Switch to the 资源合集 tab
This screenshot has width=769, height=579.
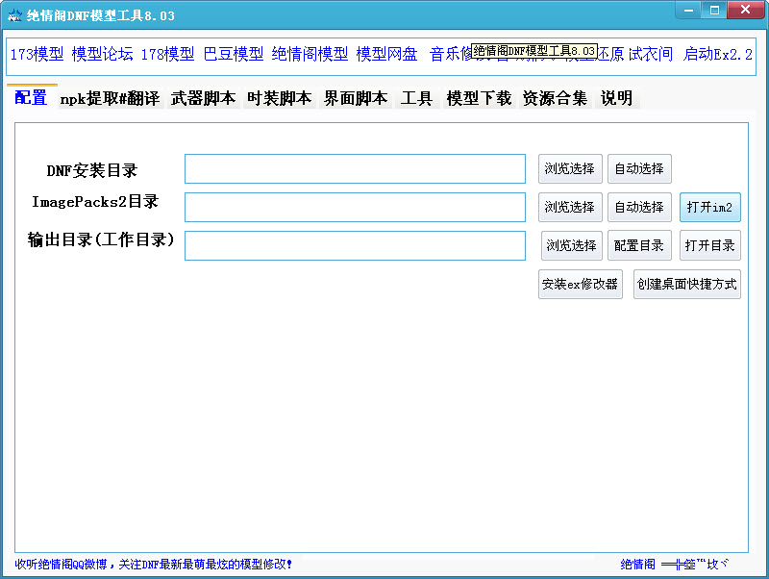pyautogui.click(x=555, y=98)
